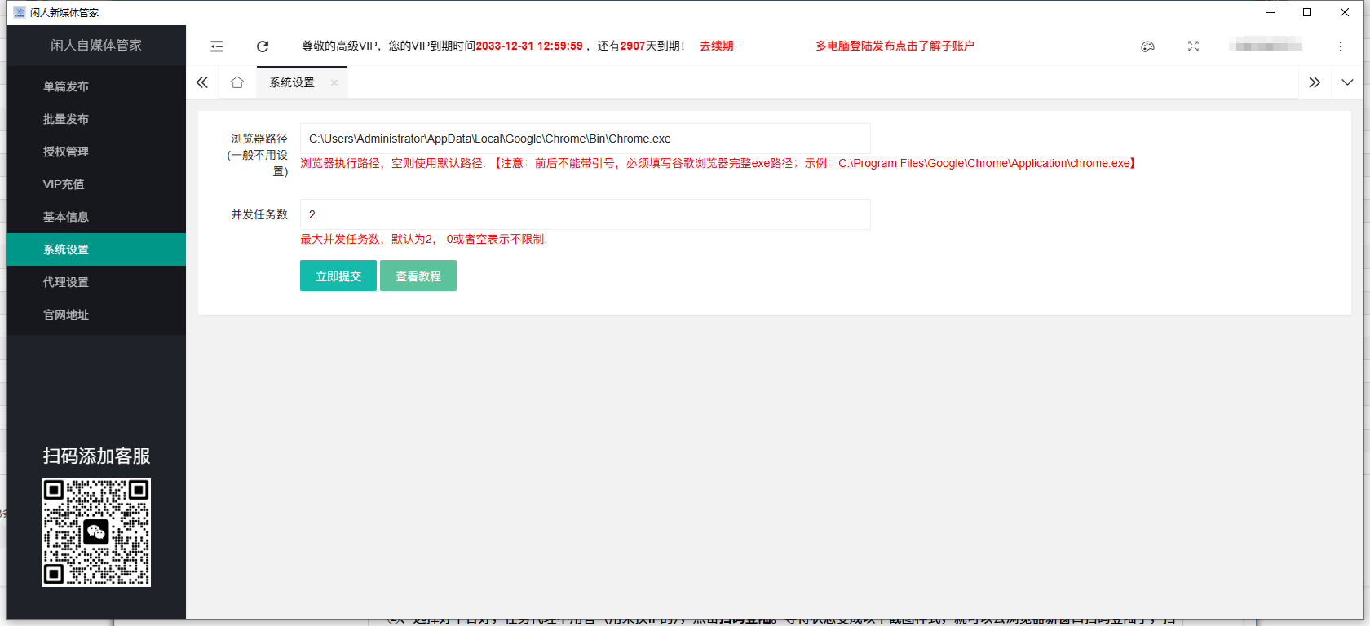Click the 立即提交 button
The width and height of the screenshot is (1370, 626).
coord(338,276)
